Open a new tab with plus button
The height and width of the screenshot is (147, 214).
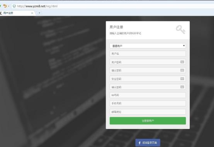point(39,13)
